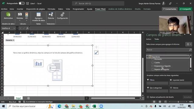Switch to Page Layout view icon
Viewport: 194px width, 109px height.
[160, 102]
